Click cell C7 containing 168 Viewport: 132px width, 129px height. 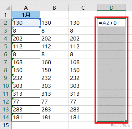(x=83, y=62)
